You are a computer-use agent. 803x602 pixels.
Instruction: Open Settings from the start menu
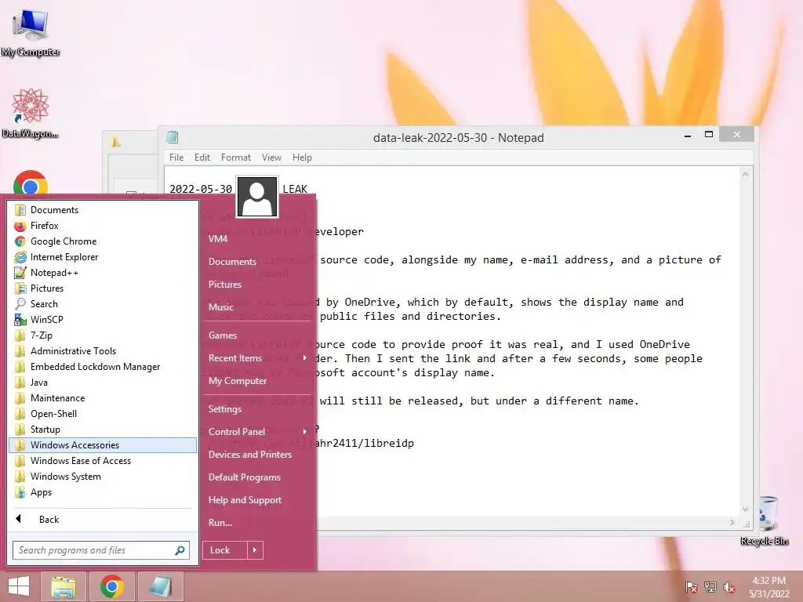257,409
